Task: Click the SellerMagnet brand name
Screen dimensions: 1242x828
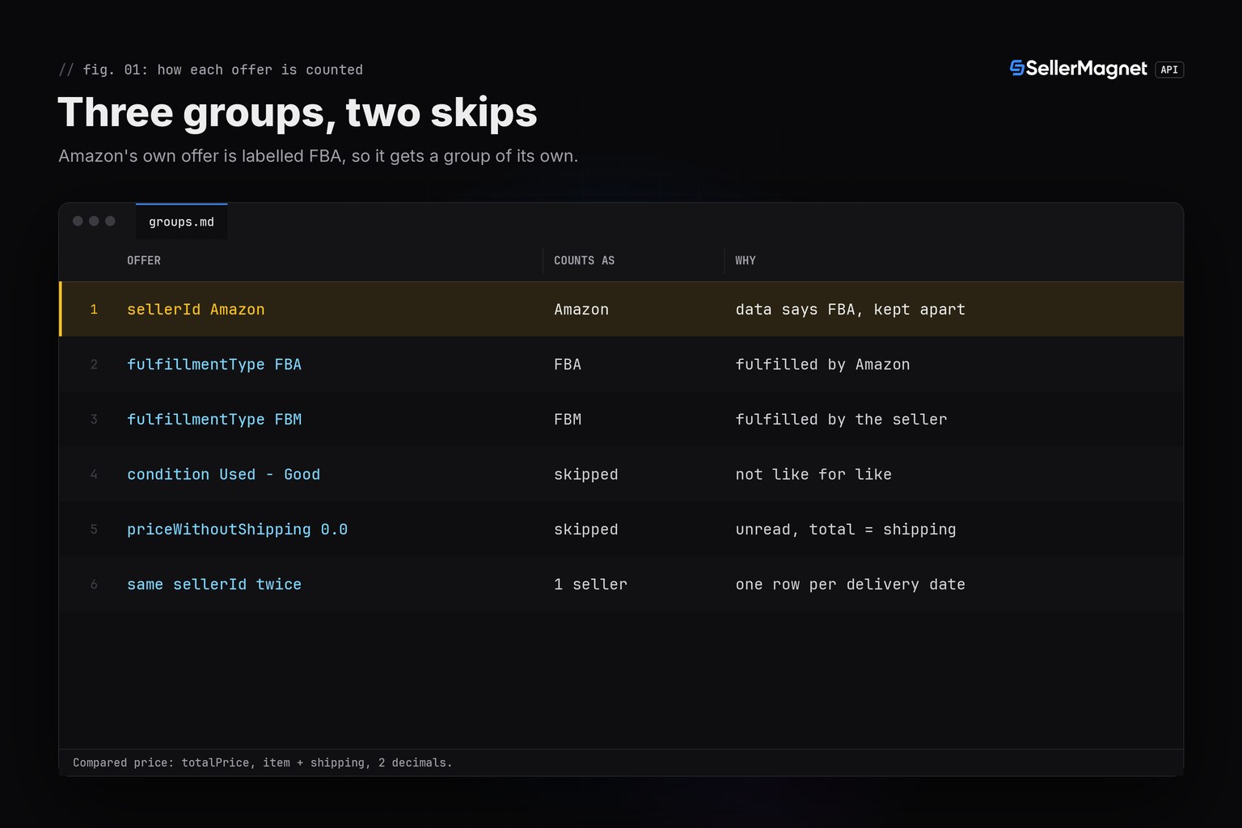Action: 1086,69
